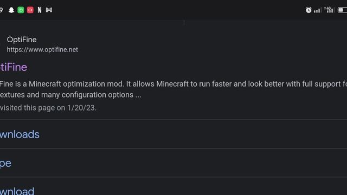
Task: Open the https://www.optifine.net URL
Action: point(42,49)
